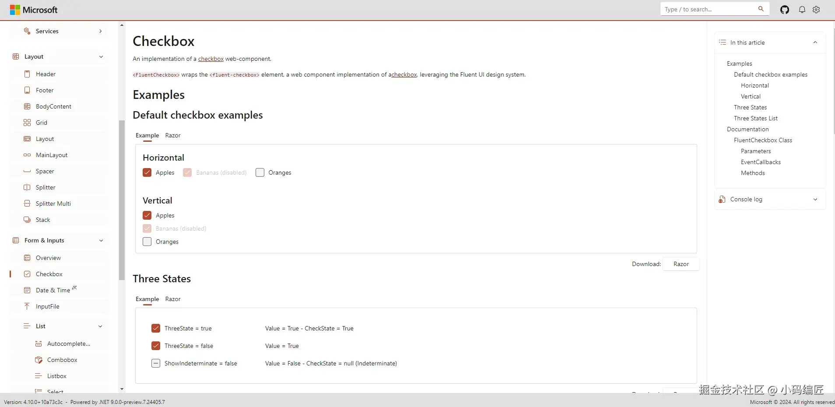Screen dimensions: 835x407
Task: Expand the Console log panel
Action: coord(815,199)
